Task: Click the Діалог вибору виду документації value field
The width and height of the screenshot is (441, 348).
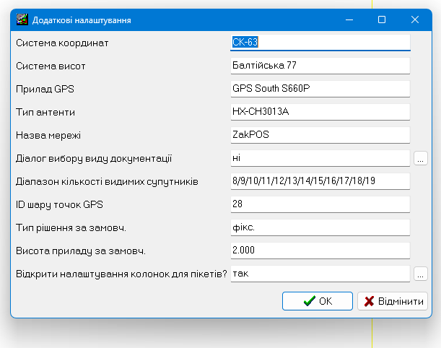Action: pos(319,158)
